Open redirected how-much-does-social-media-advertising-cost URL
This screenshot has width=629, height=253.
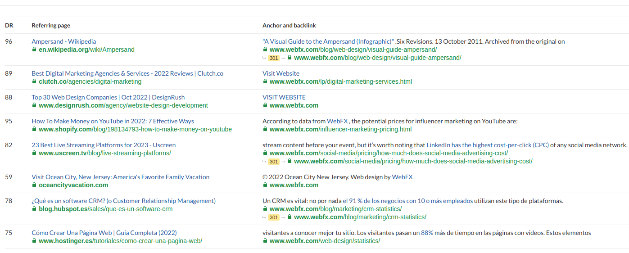[x=413, y=161]
